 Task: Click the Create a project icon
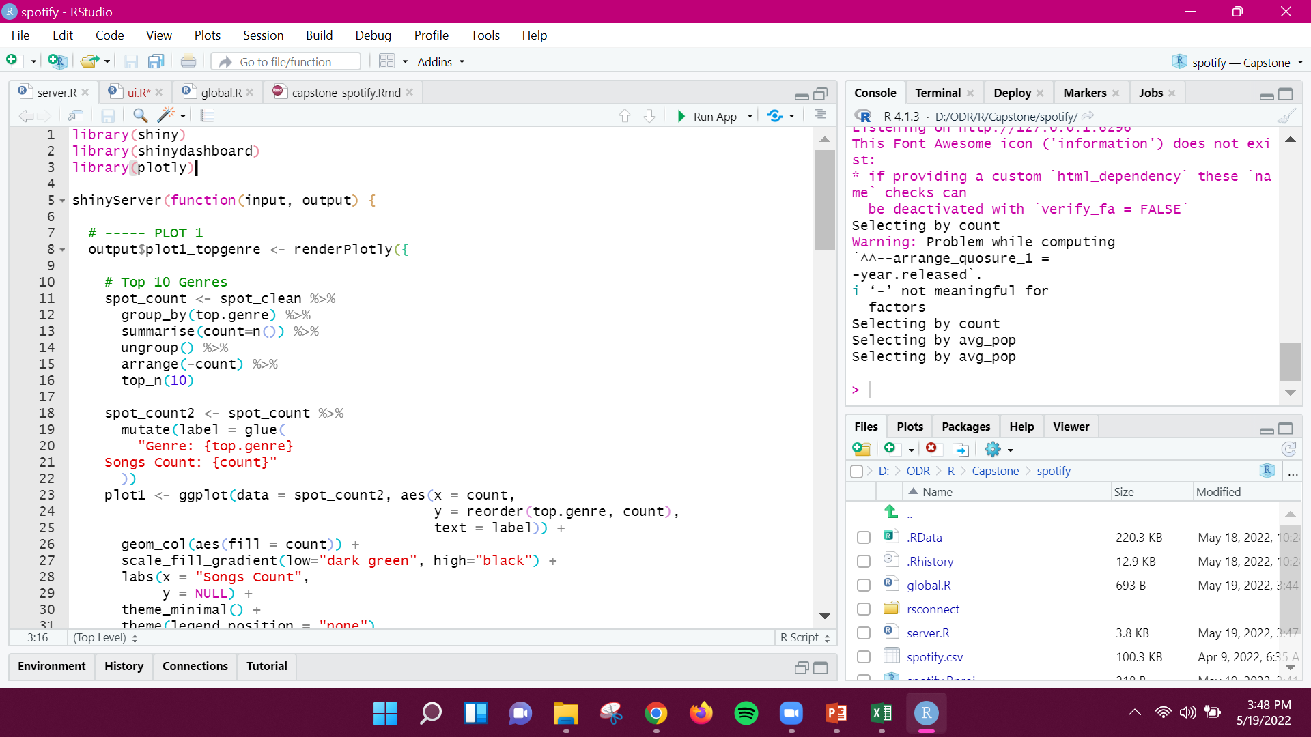[x=57, y=61]
